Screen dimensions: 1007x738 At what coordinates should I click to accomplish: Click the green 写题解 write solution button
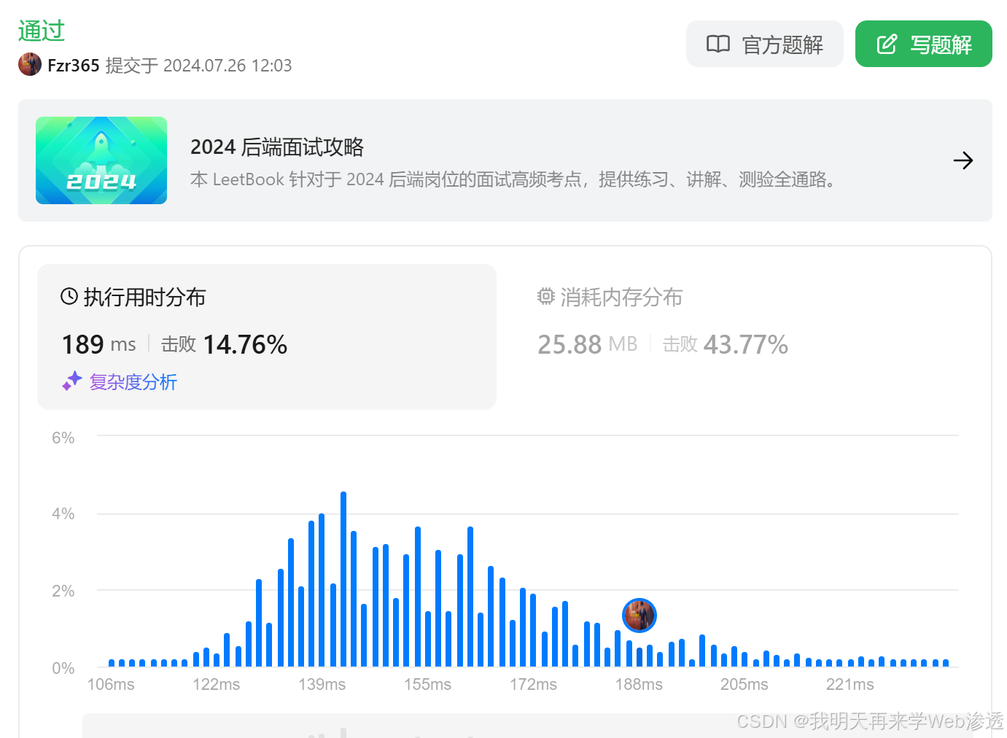(923, 44)
